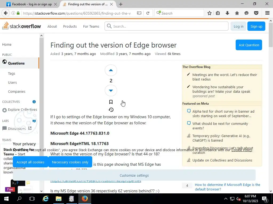Choose Necessary cookies only

pos(70,162)
